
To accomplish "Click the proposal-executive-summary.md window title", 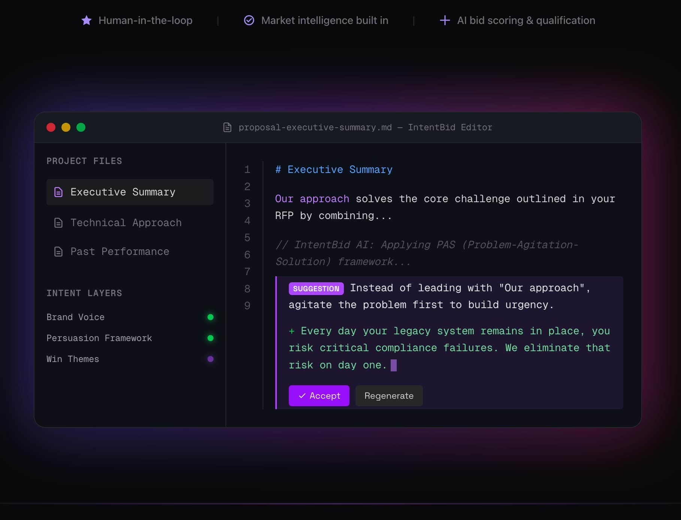I will 365,127.
